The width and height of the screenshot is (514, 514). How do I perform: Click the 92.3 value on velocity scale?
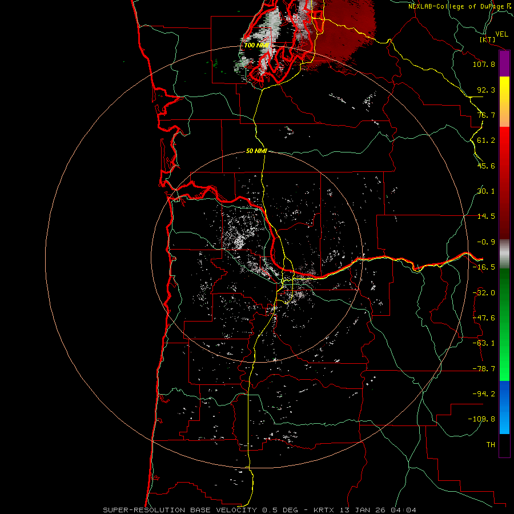486,90
